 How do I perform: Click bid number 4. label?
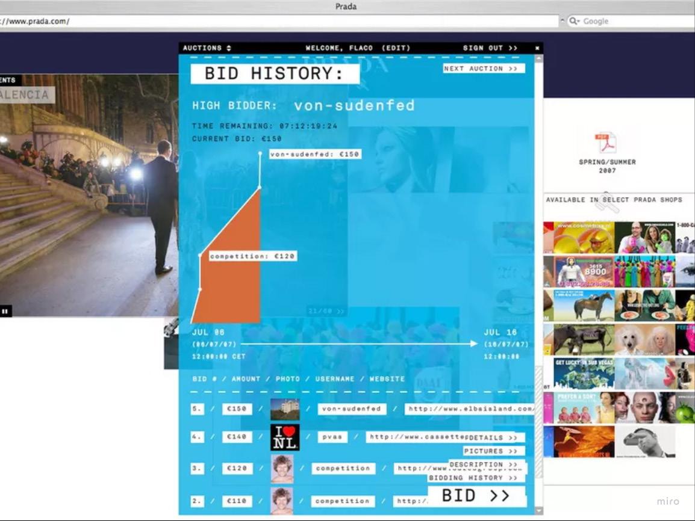point(197,437)
